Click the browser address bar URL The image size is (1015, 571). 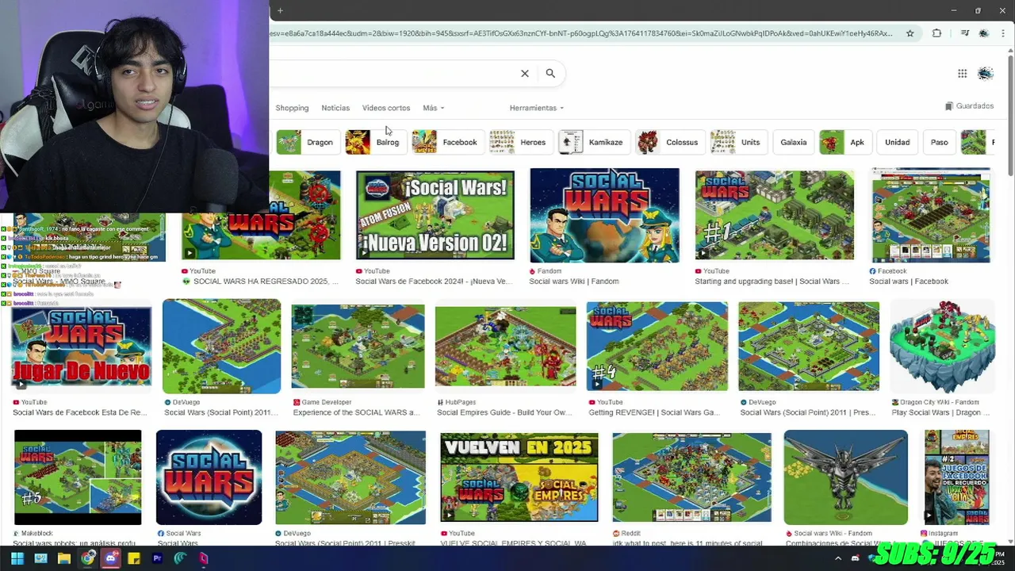point(583,33)
